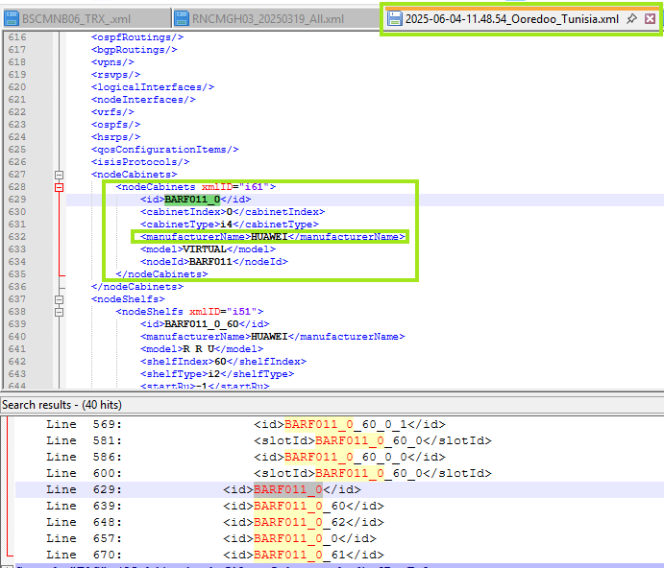Click the HUAWEI manufacturerName on line 632

[x=269, y=237]
